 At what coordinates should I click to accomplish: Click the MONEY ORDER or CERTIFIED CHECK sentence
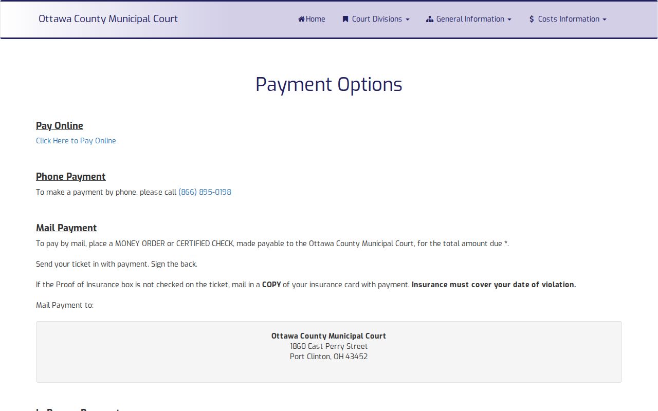(272, 244)
